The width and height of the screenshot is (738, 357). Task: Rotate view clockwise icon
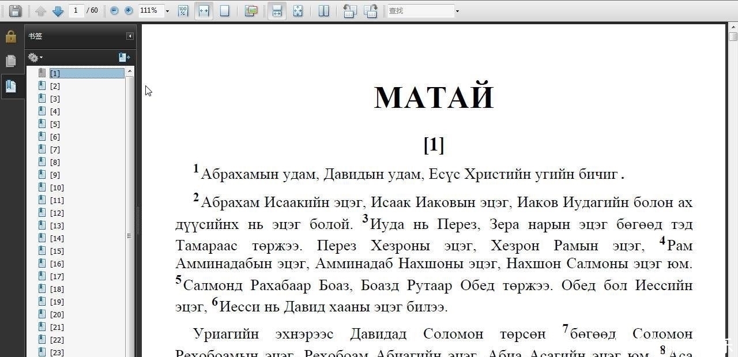click(x=370, y=10)
